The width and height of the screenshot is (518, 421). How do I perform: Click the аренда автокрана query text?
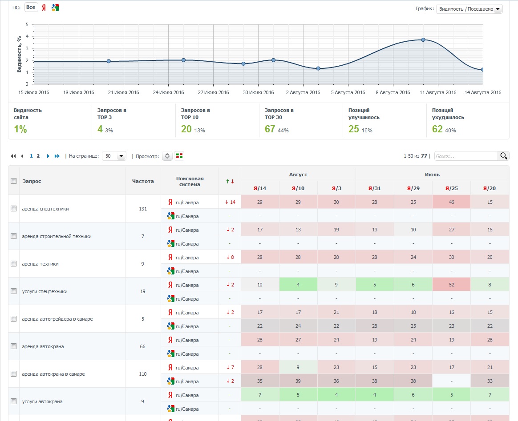43,346
